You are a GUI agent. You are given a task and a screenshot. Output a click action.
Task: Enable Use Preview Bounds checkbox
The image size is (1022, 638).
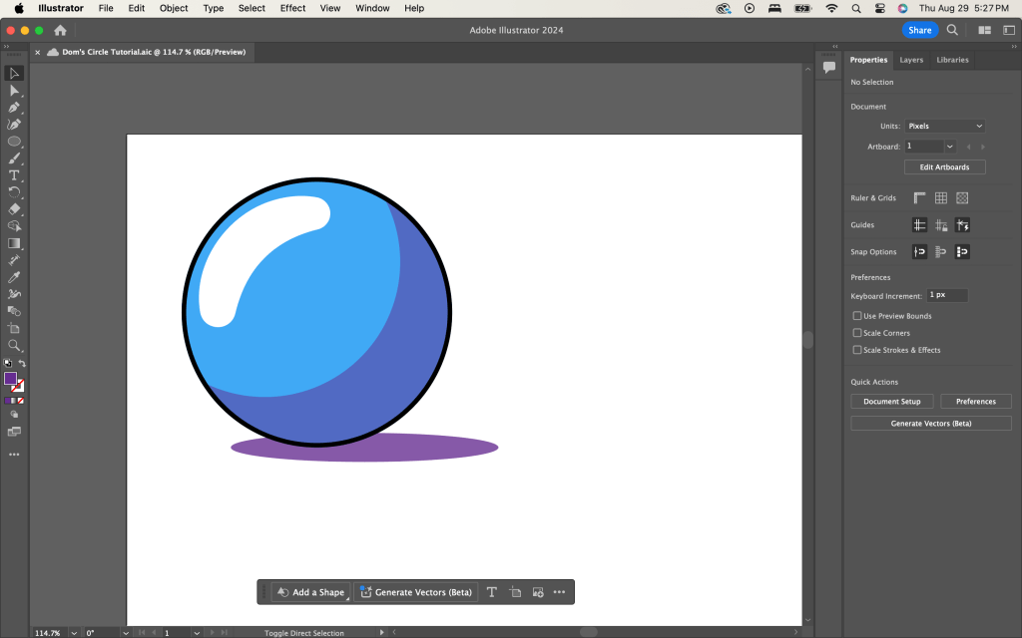click(x=856, y=316)
